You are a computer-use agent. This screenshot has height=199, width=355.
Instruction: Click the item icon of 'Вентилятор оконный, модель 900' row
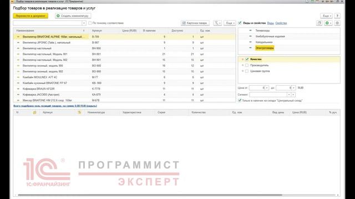(x=18, y=66)
